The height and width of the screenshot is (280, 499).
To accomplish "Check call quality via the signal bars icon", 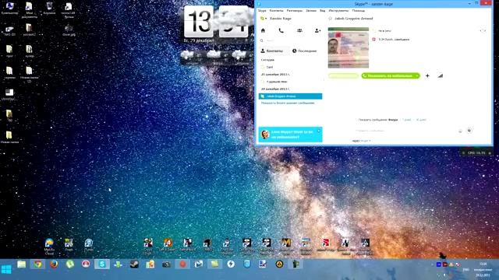I will (x=440, y=76).
